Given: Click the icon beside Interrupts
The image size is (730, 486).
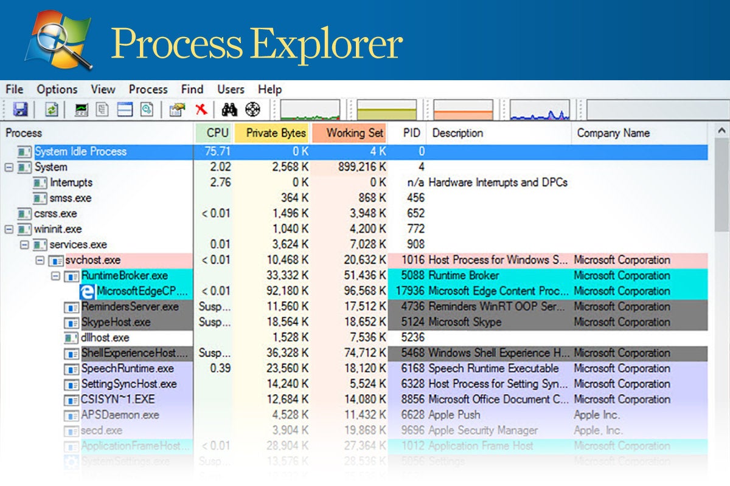Looking at the screenshot, I should coord(40,182).
